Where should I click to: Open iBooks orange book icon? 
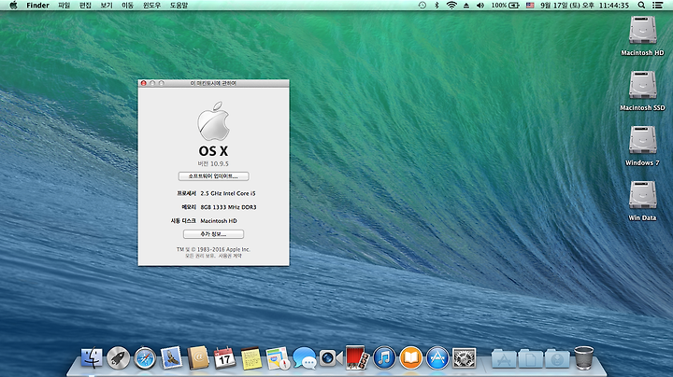(x=410, y=357)
